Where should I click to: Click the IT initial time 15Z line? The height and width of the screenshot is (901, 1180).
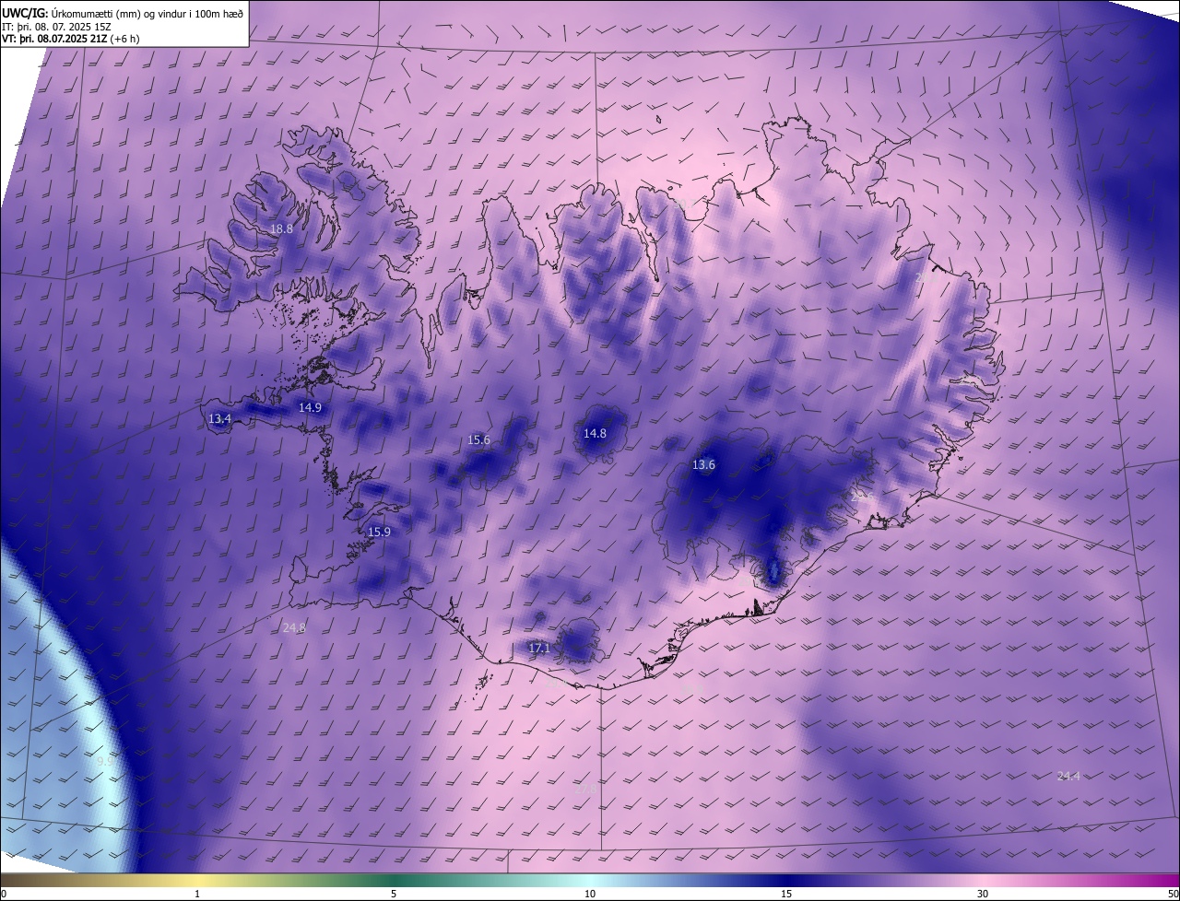(57, 28)
